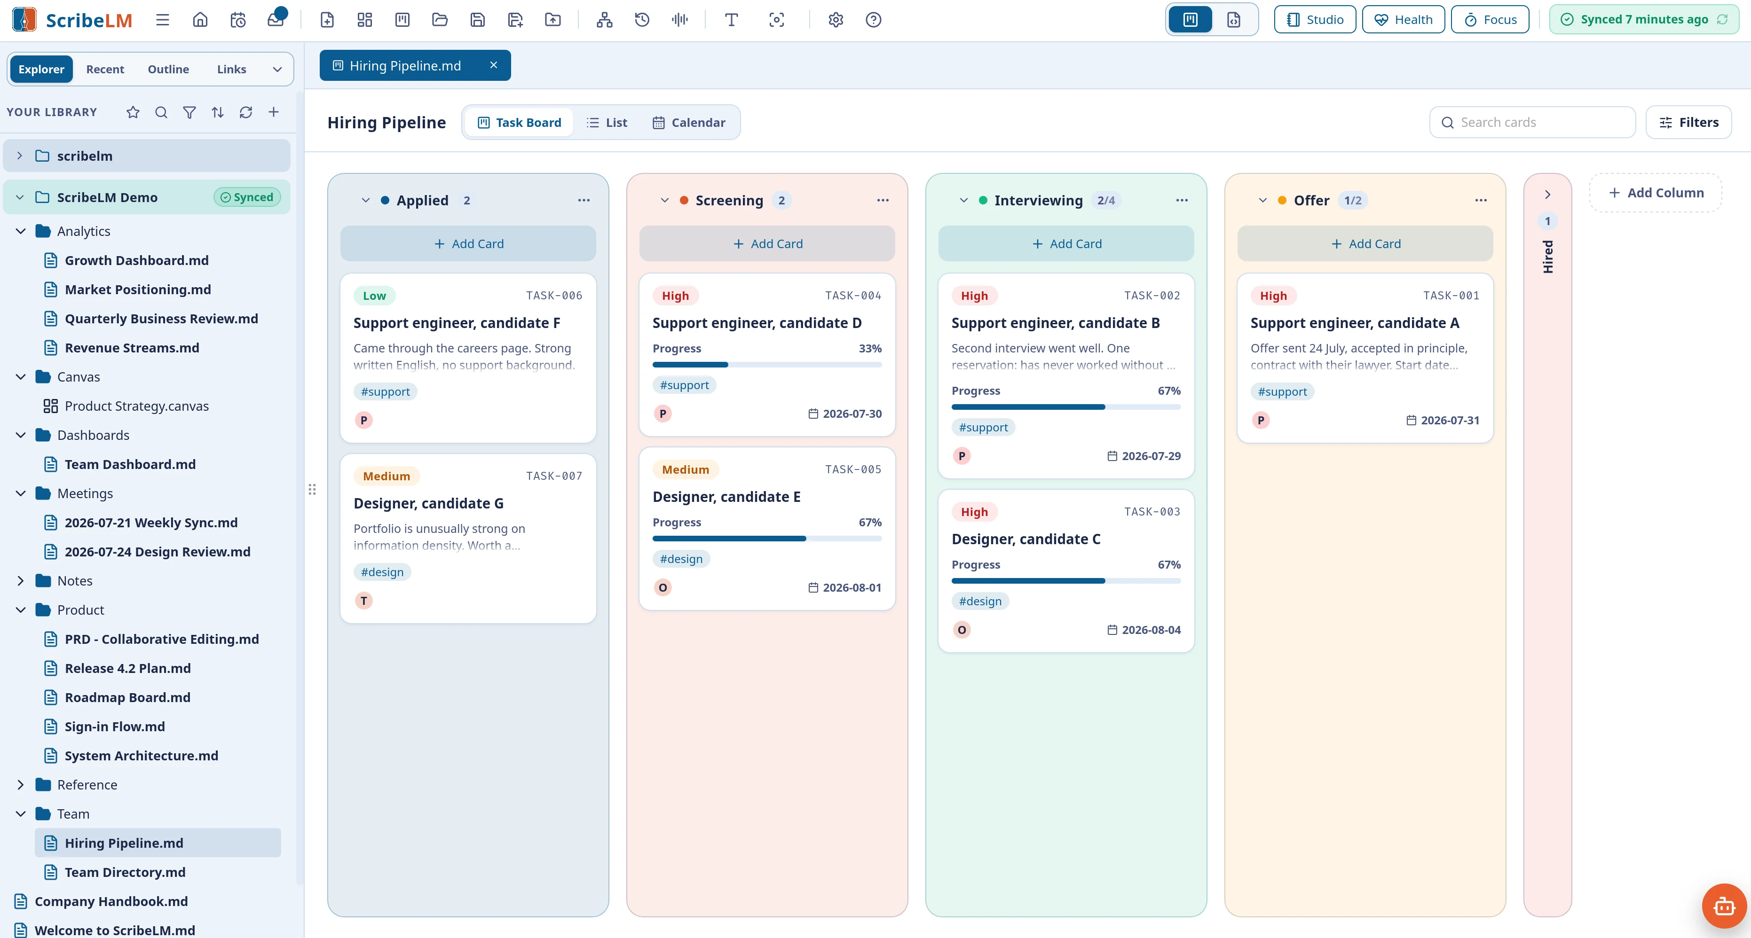Image resolution: width=1751 pixels, height=938 pixels.
Task: Expand the collapsed Hired column
Action: [1548, 194]
